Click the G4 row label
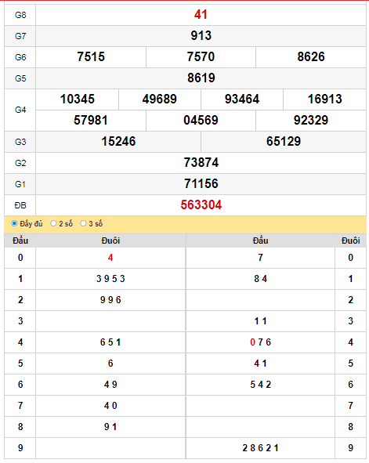The height and width of the screenshot is (463, 369). [20, 110]
